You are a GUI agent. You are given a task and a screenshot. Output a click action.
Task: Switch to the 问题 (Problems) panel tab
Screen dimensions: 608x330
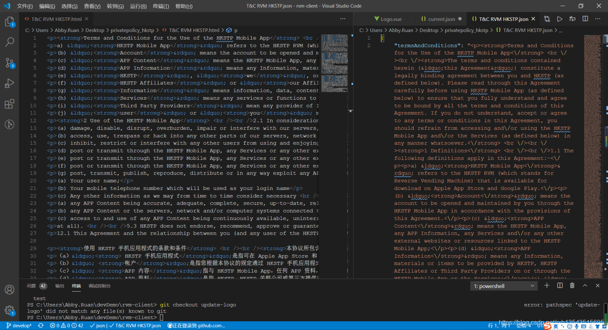coord(36,286)
